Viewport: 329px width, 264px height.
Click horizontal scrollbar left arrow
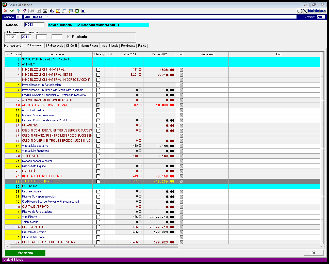pyautogui.click(x=7, y=246)
